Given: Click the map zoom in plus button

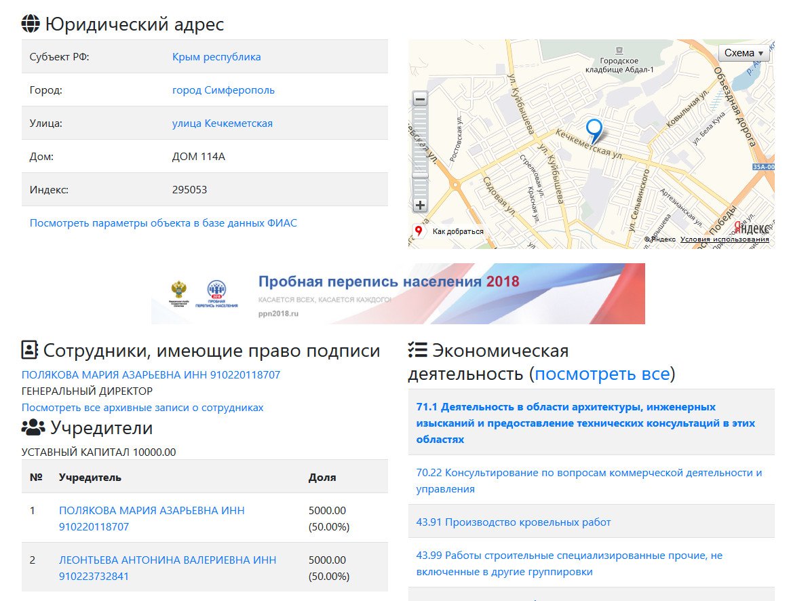Looking at the screenshot, I should tap(420, 205).
